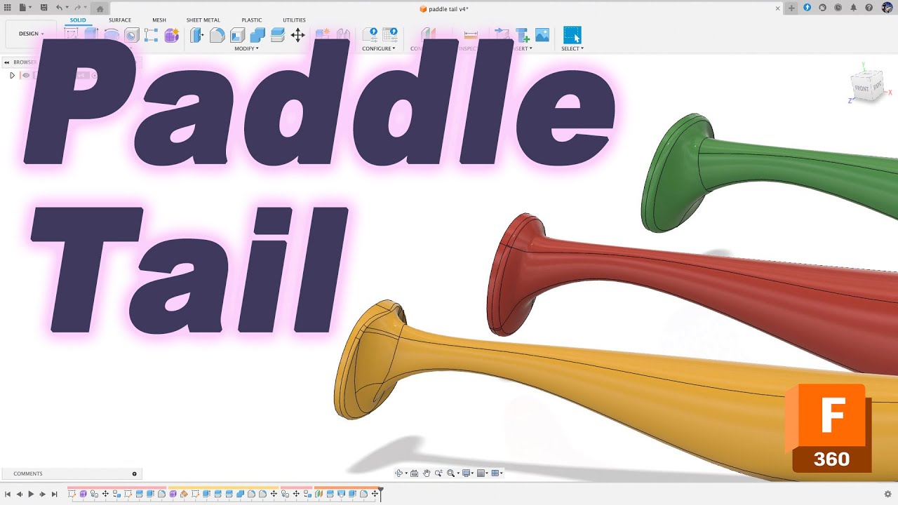Step back one timeline feature
Screen dimensions: 898x505
point(20,494)
